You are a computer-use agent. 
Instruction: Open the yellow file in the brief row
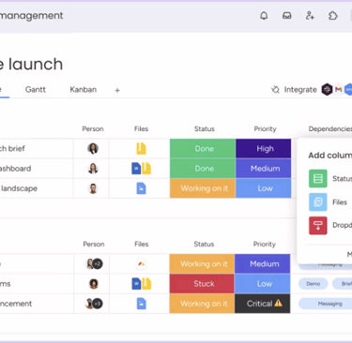[141, 149]
